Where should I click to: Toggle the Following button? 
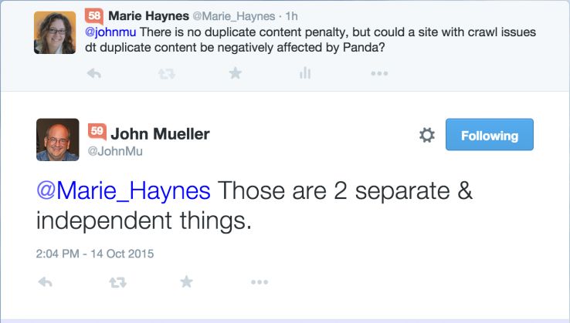click(489, 135)
